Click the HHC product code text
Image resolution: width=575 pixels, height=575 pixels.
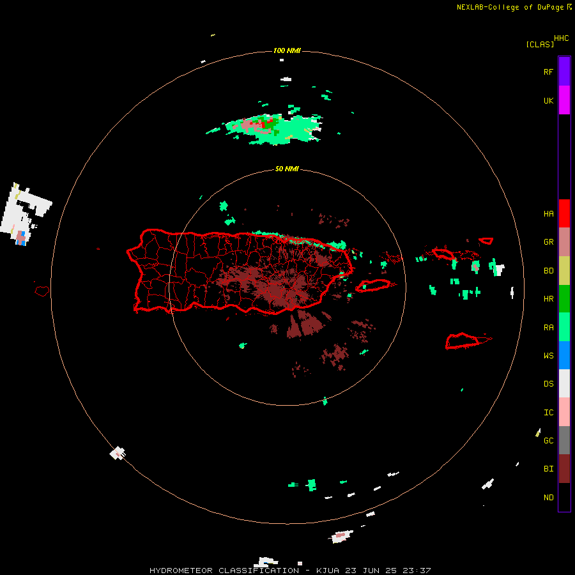point(562,38)
